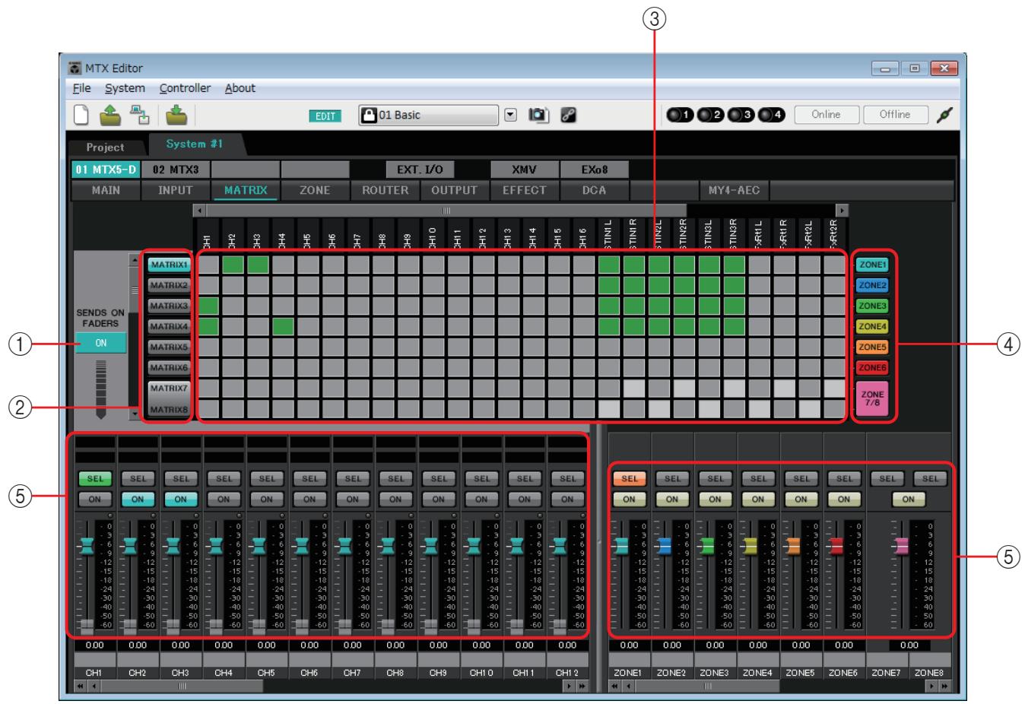Click the Open file icon with green arrow
The image size is (1025, 704).
pos(111,115)
